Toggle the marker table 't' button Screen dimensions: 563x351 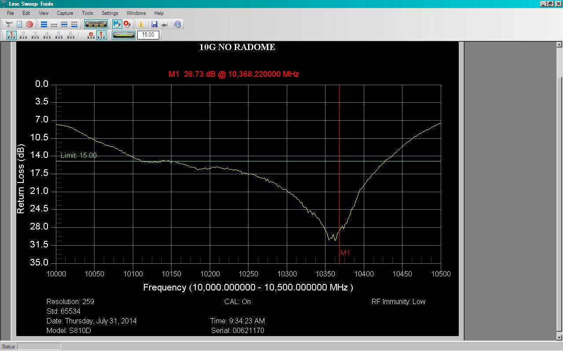pyautogui.click(x=101, y=35)
